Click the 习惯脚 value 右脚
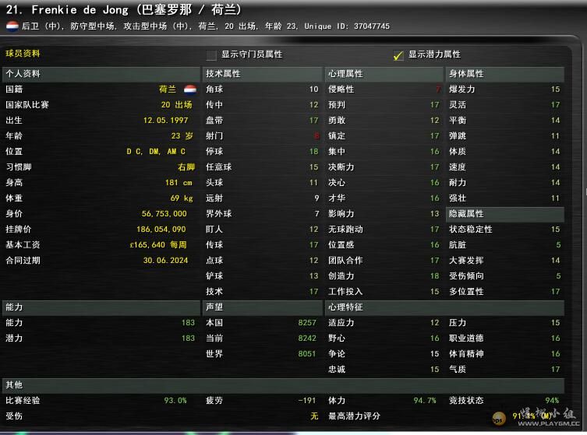 pyautogui.click(x=186, y=167)
